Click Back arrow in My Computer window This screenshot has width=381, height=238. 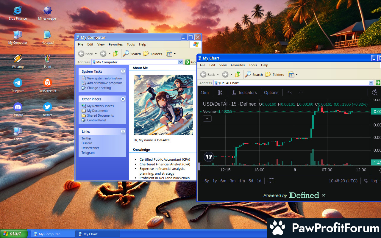tap(81, 54)
